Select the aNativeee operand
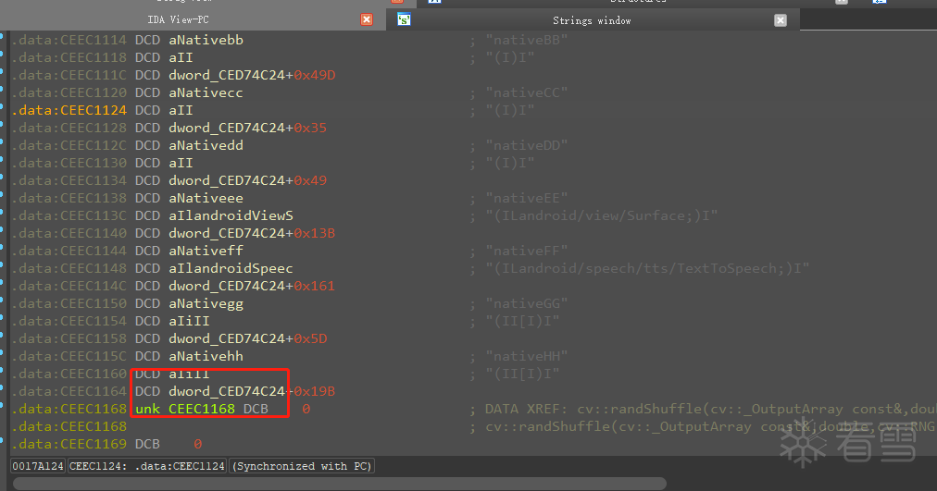 click(206, 198)
